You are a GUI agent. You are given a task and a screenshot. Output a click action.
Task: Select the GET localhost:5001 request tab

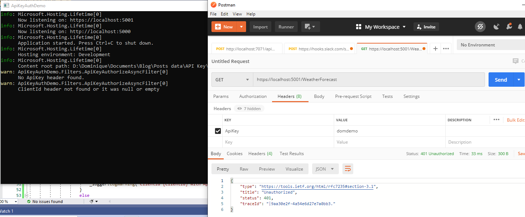coord(391,49)
